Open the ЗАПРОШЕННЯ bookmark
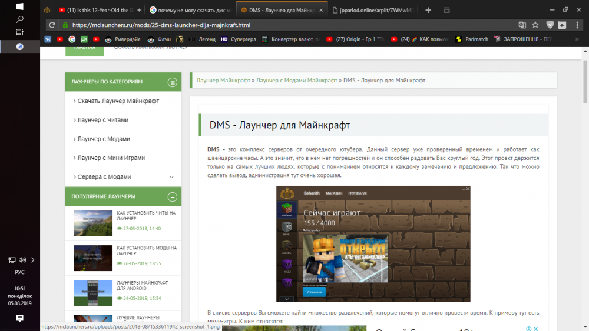The width and height of the screenshot is (589, 331). coord(523,39)
